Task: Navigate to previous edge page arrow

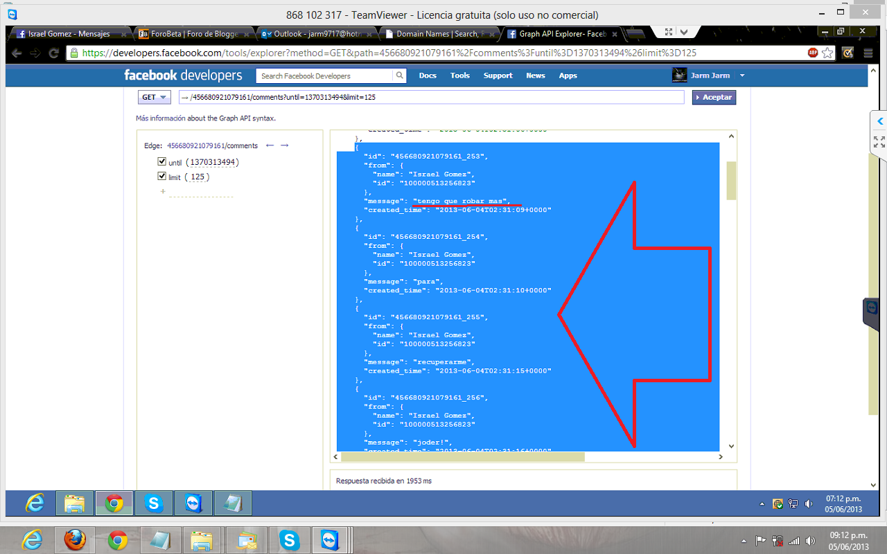Action: [270, 145]
